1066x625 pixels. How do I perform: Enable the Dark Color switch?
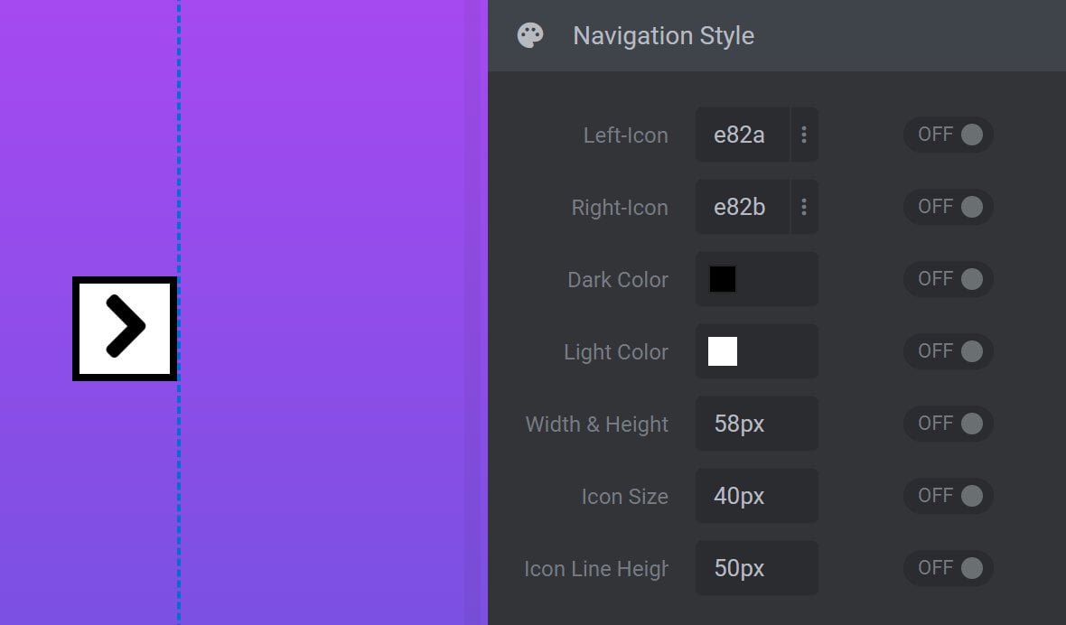[949, 278]
